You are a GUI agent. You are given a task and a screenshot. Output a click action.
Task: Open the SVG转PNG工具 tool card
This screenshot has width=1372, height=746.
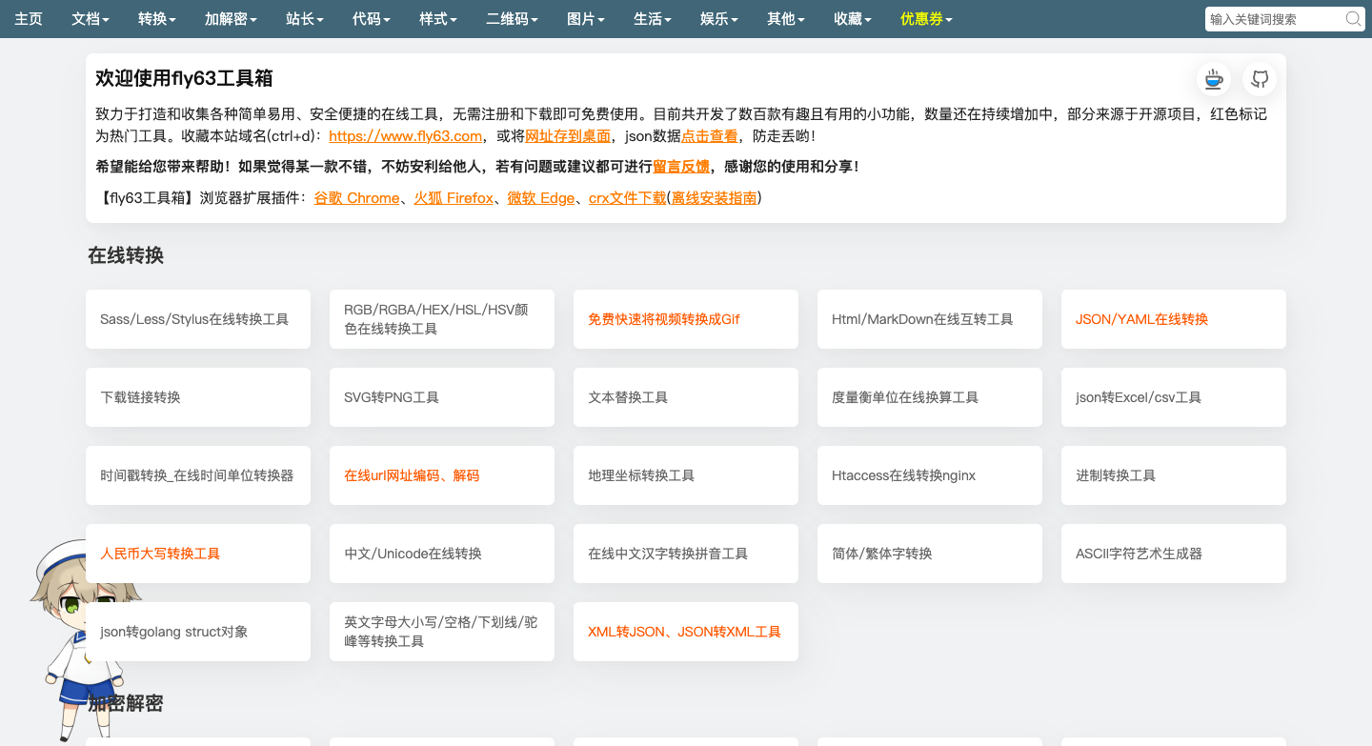point(441,397)
